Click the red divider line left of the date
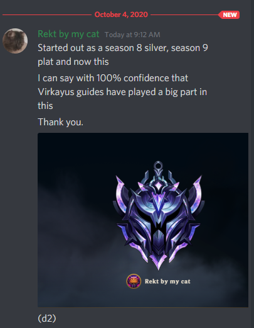 point(47,14)
